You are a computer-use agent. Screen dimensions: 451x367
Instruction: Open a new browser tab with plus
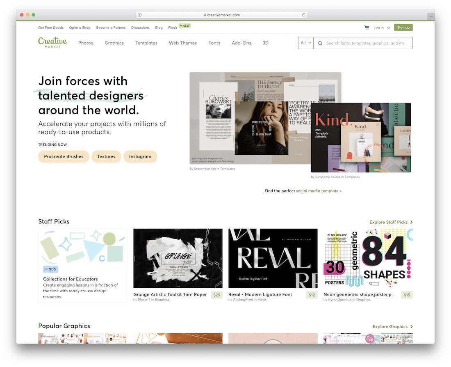click(431, 17)
